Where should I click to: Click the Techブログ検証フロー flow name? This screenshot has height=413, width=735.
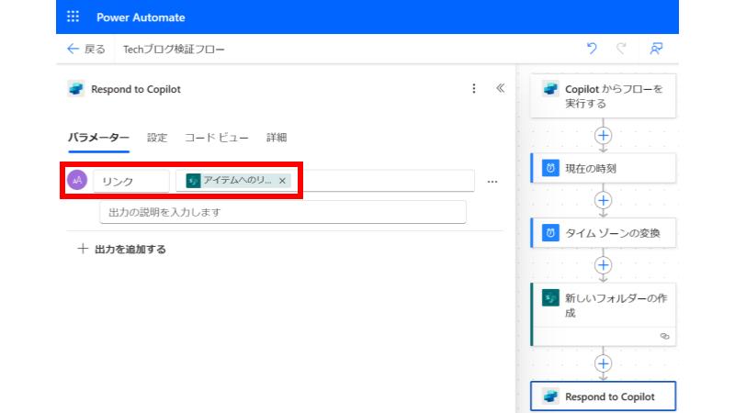(174, 50)
